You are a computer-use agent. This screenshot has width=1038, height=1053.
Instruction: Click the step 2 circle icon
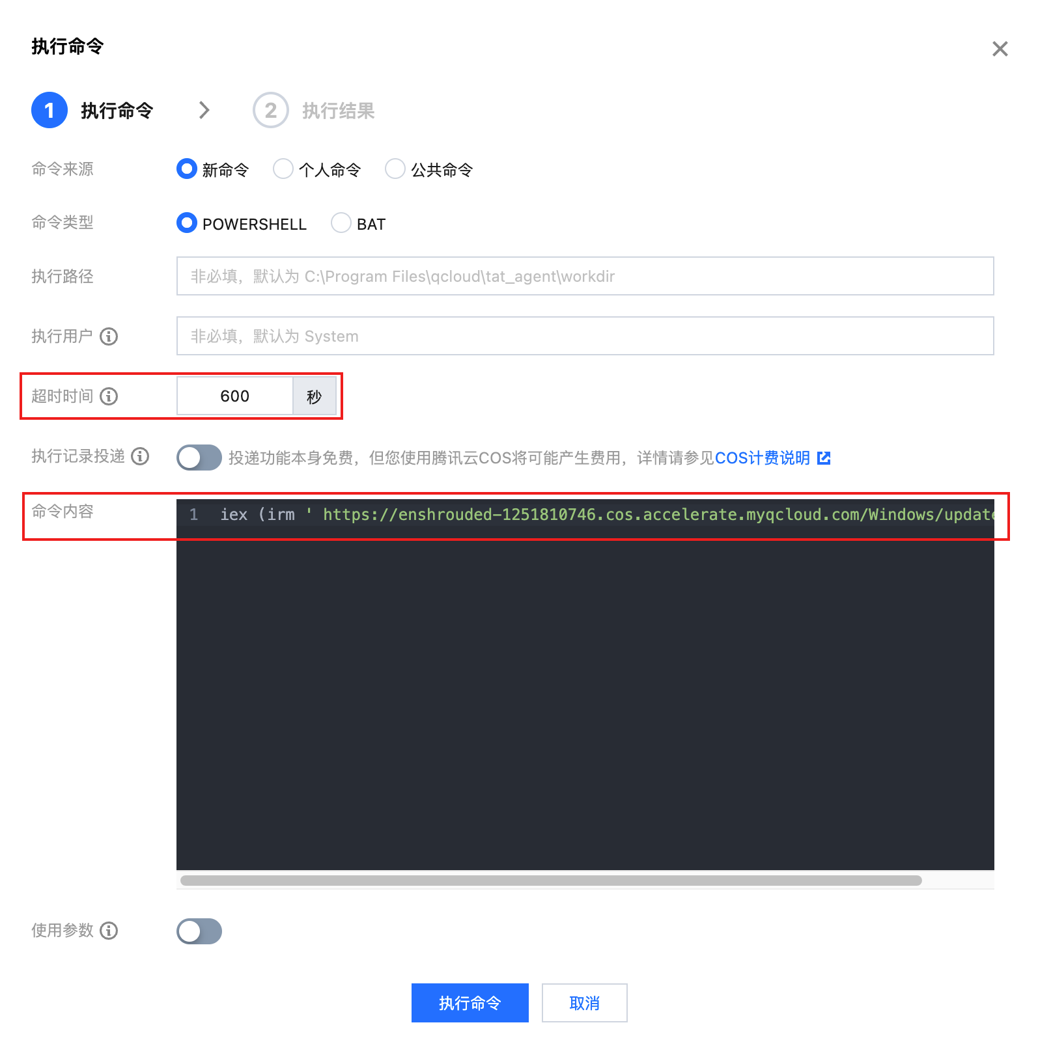click(271, 110)
